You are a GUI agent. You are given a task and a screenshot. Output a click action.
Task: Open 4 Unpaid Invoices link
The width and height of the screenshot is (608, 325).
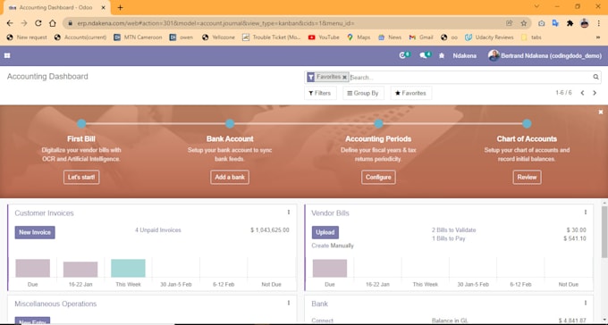coord(158,230)
